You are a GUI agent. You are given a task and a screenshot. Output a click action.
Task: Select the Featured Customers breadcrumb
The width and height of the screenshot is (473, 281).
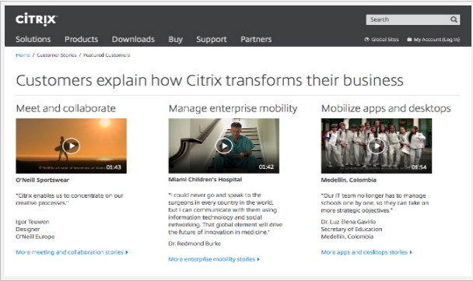click(107, 55)
